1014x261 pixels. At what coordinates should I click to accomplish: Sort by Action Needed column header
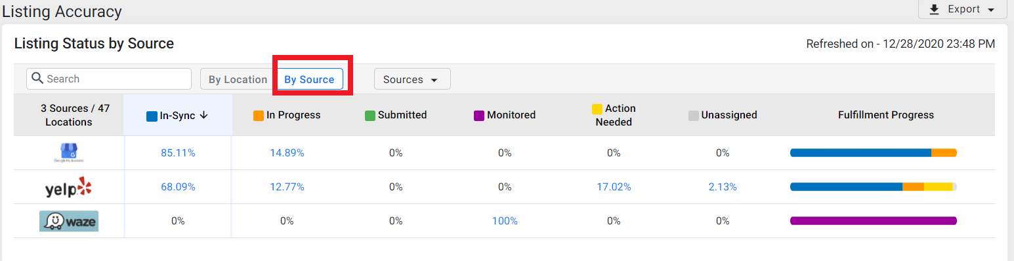click(614, 115)
